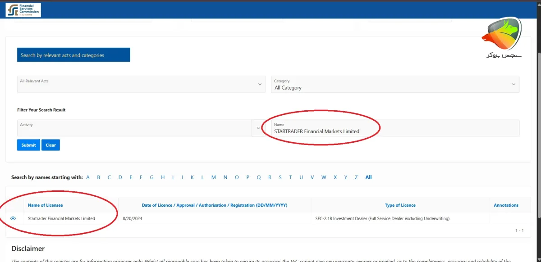Click the 1 - 1 pagination text
This screenshot has width=541, height=262.
tap(519, 230)
